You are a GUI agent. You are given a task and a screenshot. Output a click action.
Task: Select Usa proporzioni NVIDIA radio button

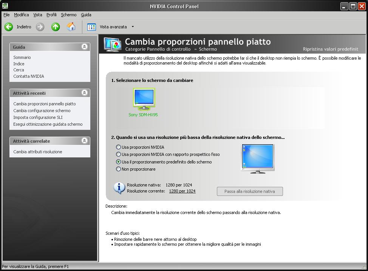(118, 147)
